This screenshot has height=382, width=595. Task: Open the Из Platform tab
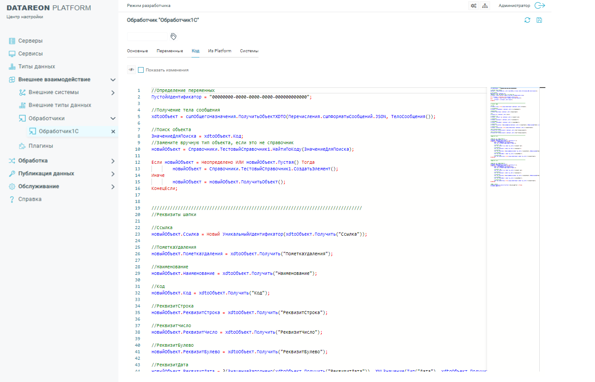point(219,51)
